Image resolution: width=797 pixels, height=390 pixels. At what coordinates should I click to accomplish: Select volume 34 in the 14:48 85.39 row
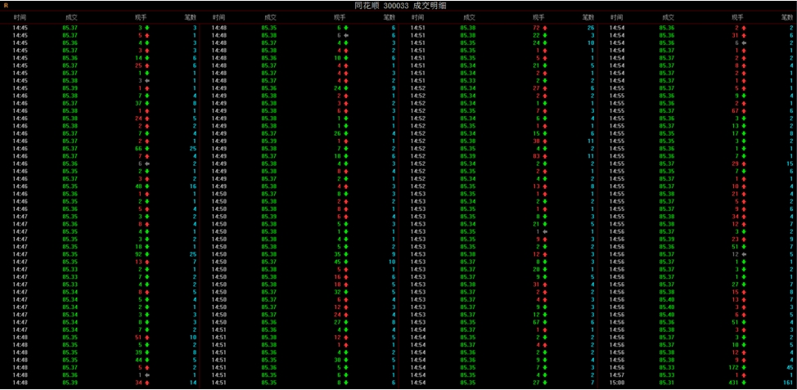point(138,383)
